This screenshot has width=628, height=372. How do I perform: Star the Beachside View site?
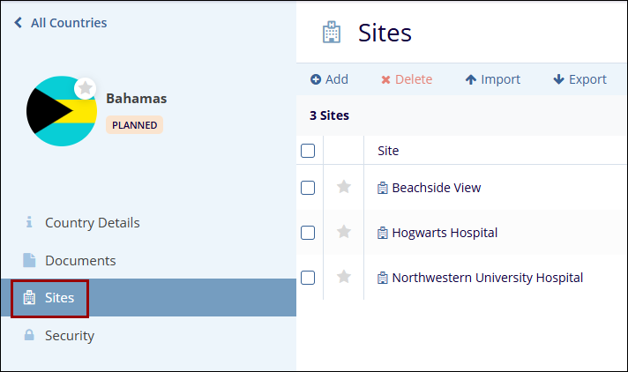point(344,187)
